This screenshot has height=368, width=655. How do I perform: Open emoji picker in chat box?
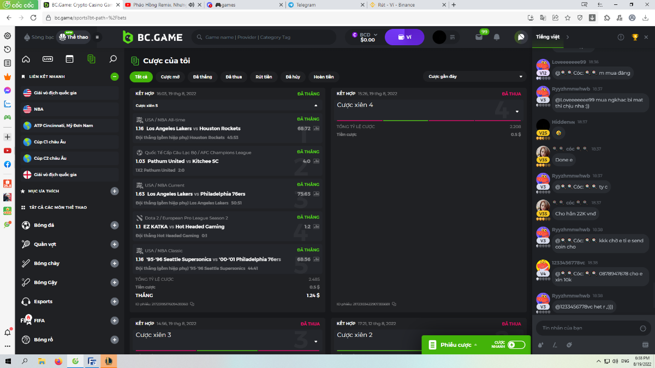[643, 328]
